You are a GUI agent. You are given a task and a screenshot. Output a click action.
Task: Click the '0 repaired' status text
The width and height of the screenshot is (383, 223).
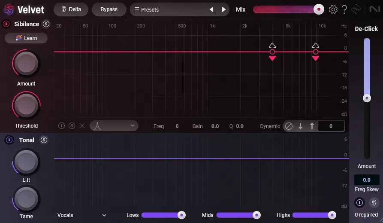coord(366,215)
